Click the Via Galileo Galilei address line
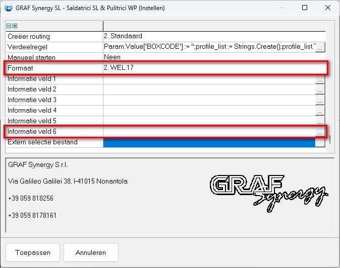The image size is (340, 268). tap(68, 181)
